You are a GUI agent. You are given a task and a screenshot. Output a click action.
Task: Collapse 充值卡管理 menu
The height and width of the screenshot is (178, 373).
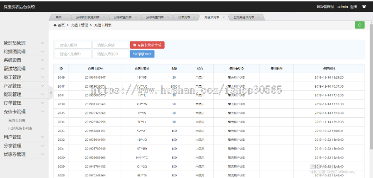24,112
